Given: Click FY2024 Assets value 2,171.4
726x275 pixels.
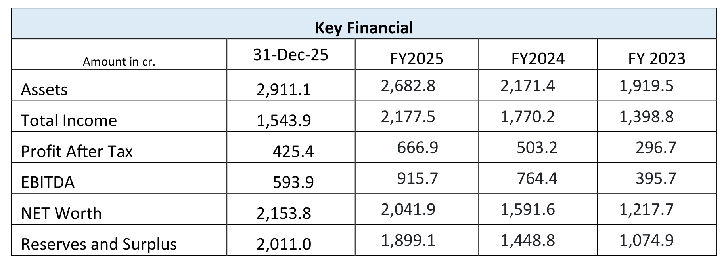Looking at the screenshot, I should 527,86.
